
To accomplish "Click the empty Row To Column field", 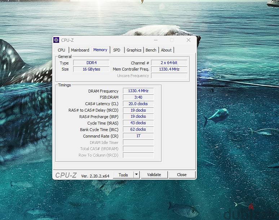I will (x=138, y=155).
